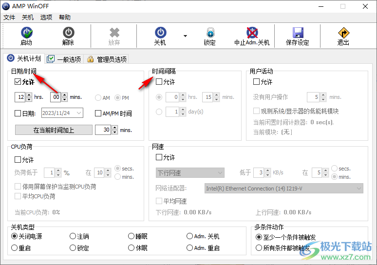Click the 启动 (start) toolbar icon
The height and width of the screenshot is (265, 377).
coord(26,33)
